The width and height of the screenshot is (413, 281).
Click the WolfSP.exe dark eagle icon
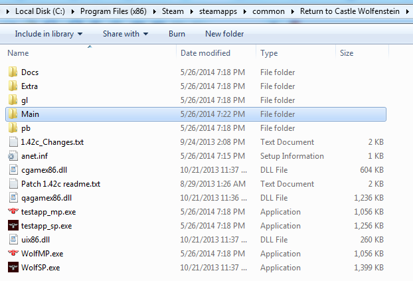point(13,267)
